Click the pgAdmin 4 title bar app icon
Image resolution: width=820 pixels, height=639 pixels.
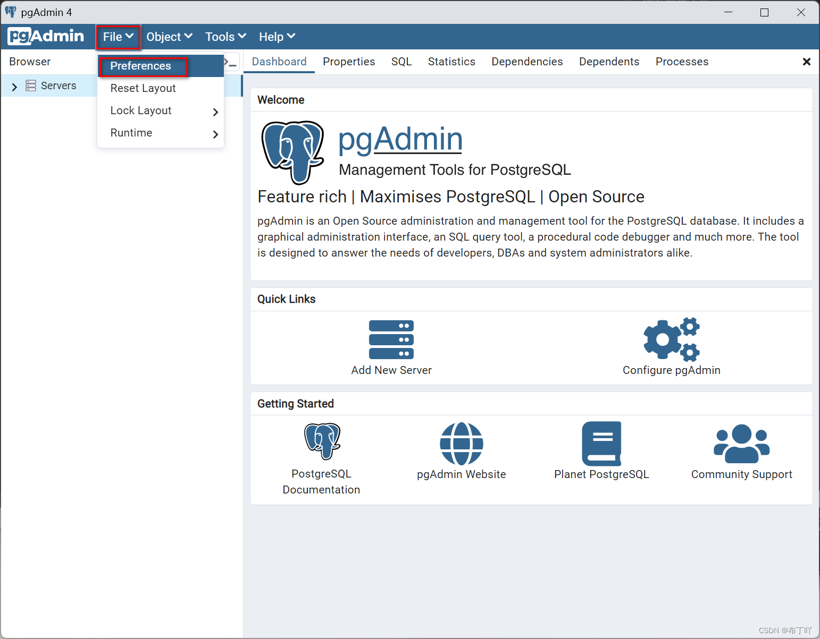point(11,12)
